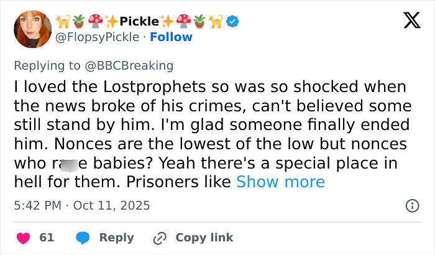Open the info circle icon
The image size is (435, 255).
[411, 205]
